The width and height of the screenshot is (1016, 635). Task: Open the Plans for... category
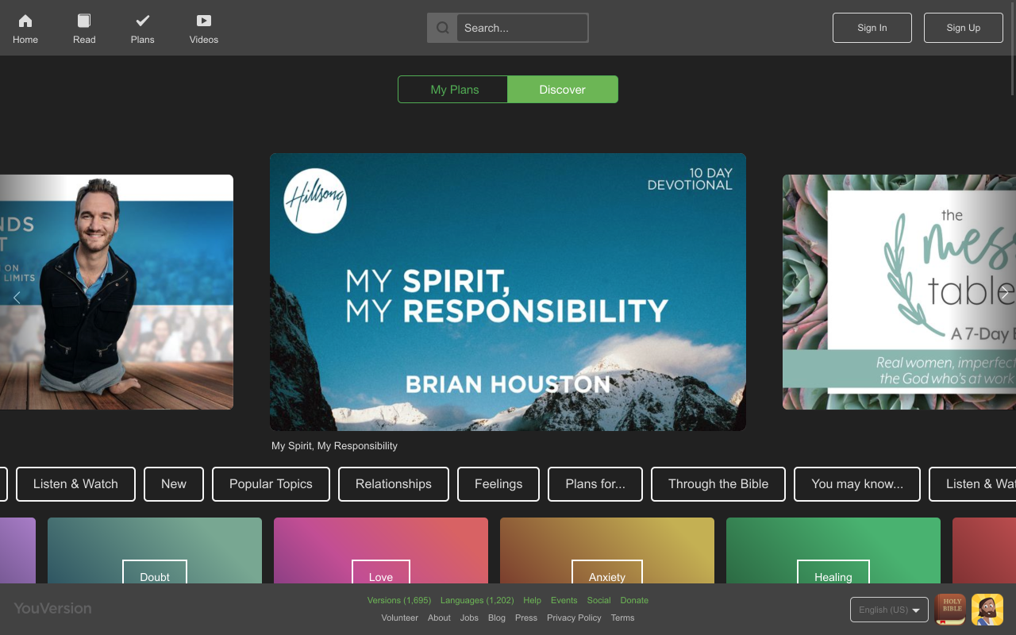pyautogui.click(x=595, y=484)
